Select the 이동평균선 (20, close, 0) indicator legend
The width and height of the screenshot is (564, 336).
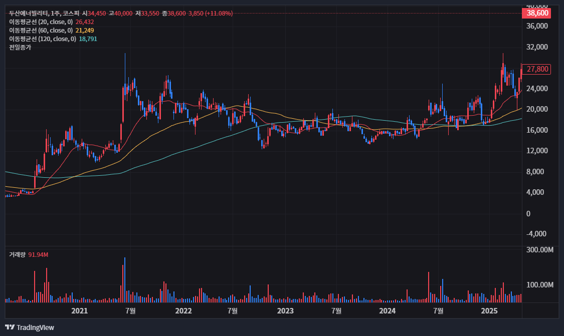tap(41, 22)
